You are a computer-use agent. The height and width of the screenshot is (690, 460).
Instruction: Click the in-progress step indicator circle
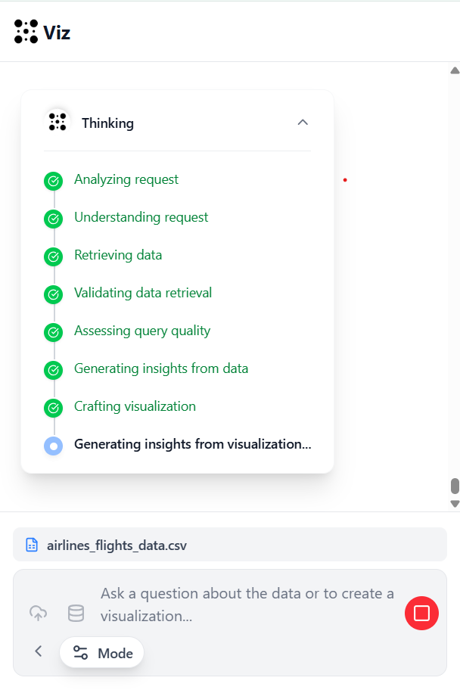(53, 446)
